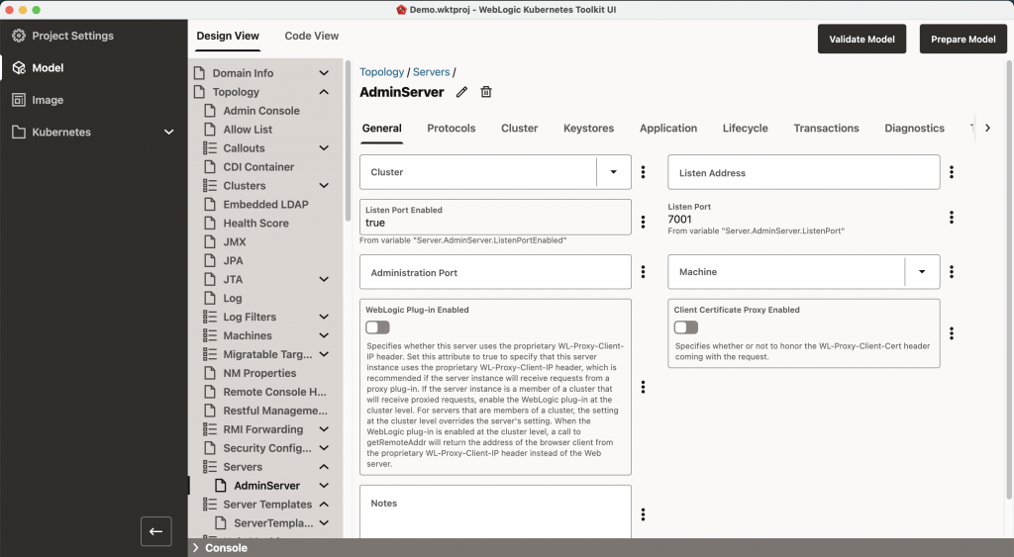Click the Listen Address input field
The image size is (1014, 557).
[804, 172]
